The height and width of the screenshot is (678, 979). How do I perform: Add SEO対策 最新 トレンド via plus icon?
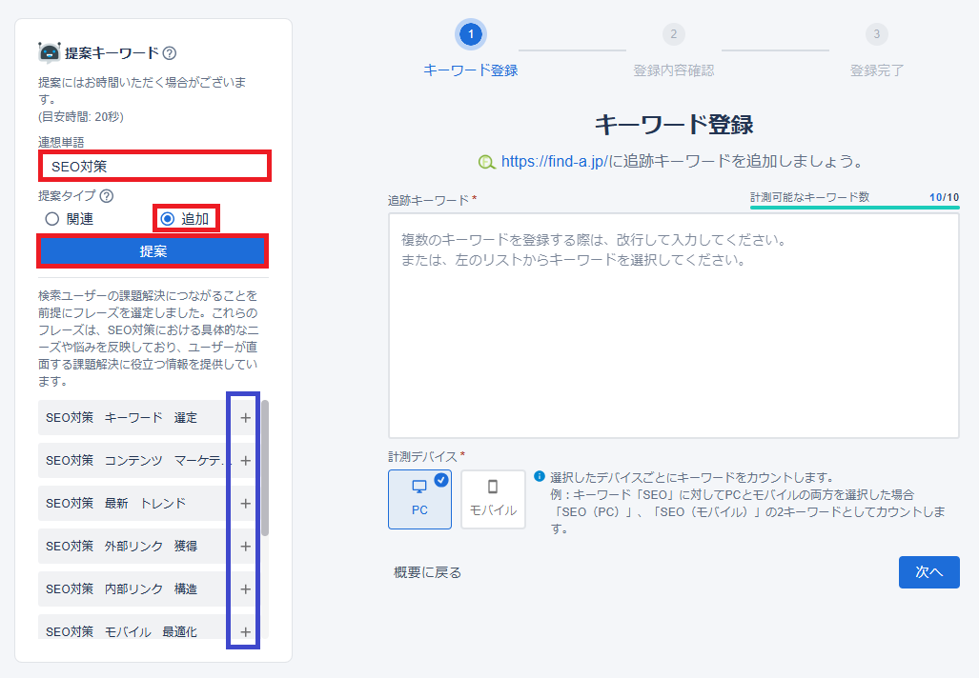tap(245, 504)
